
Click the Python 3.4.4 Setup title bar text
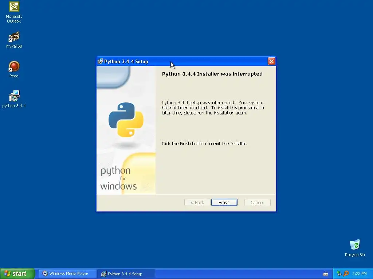[126, 61]
